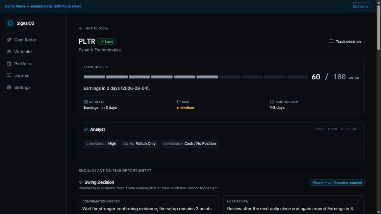Click the WEAK quality label
Image resolution: width=381 pixels, height=214 pixels.
[354, 78]
